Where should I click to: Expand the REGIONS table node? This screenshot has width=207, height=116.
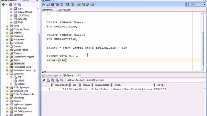click(x=11, y=19)
